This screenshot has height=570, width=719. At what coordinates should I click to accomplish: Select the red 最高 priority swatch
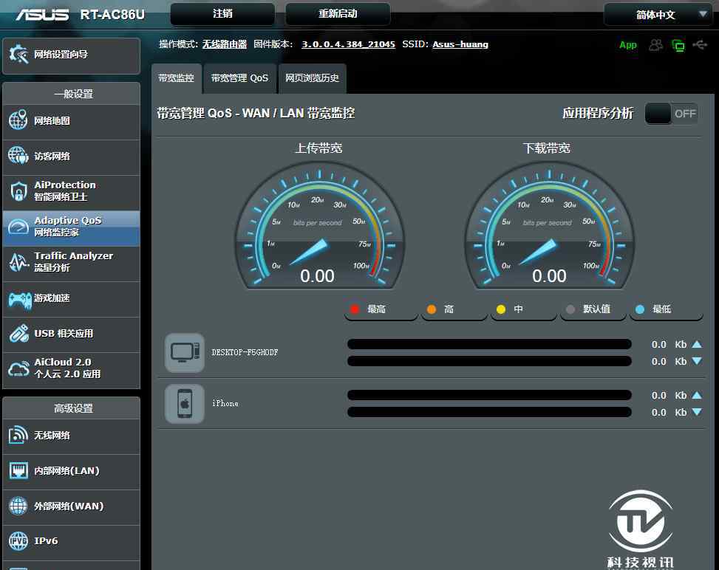tap(355, 309)
